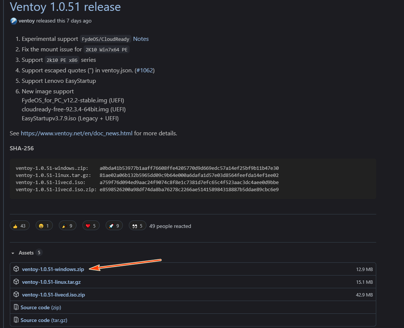Click FydeOS_for_PC_v12.2-stable.img line

coord(73,100)
